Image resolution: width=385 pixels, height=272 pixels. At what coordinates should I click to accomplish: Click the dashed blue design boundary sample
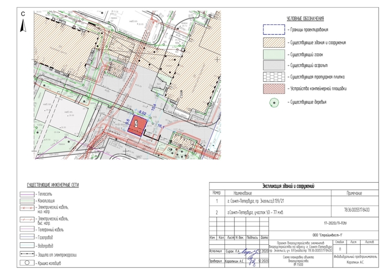pos(274,29)
